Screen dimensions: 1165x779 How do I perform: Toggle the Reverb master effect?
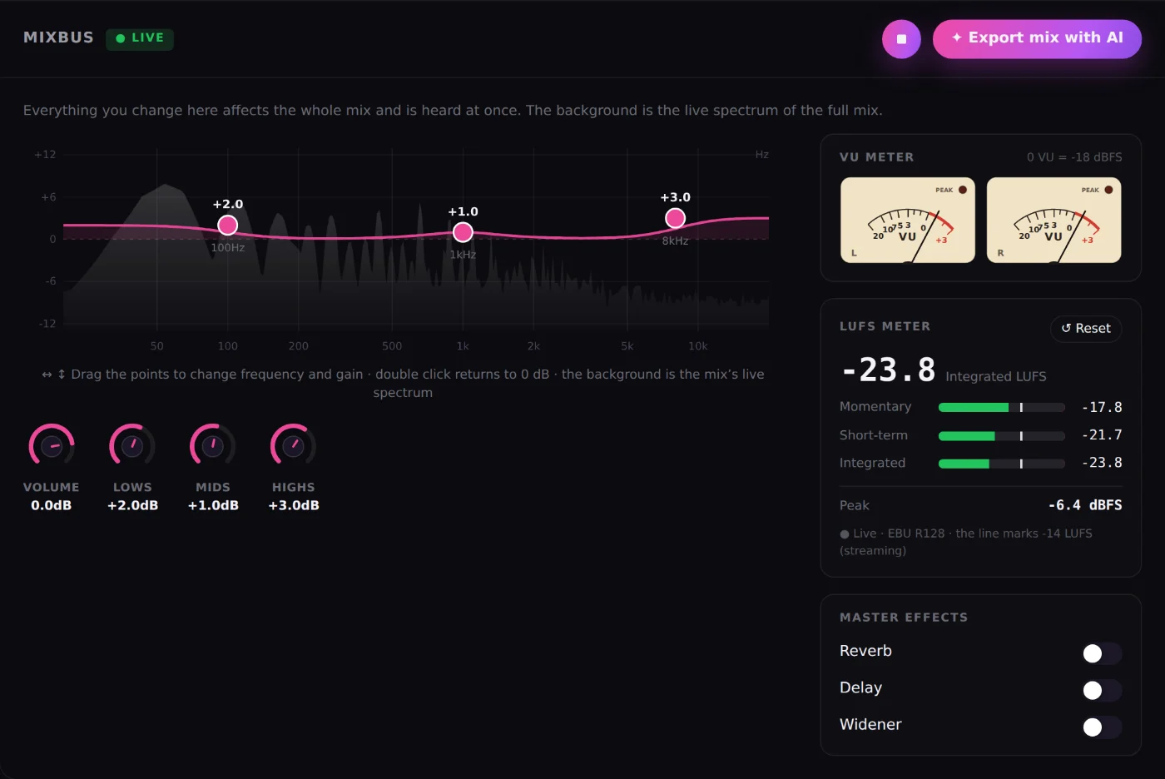(1102, 653)
